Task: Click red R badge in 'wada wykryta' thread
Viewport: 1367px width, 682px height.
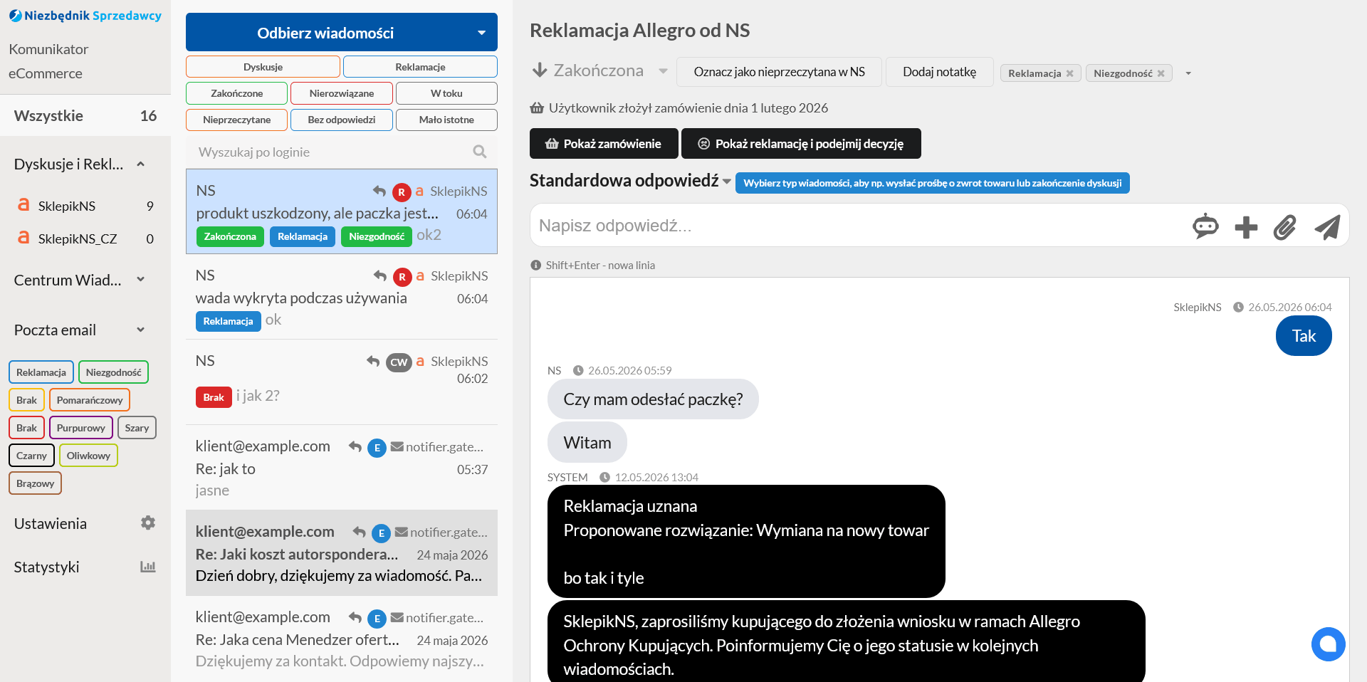Action: 402,276
